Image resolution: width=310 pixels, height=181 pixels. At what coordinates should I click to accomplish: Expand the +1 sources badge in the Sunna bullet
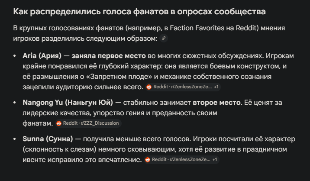215,160
